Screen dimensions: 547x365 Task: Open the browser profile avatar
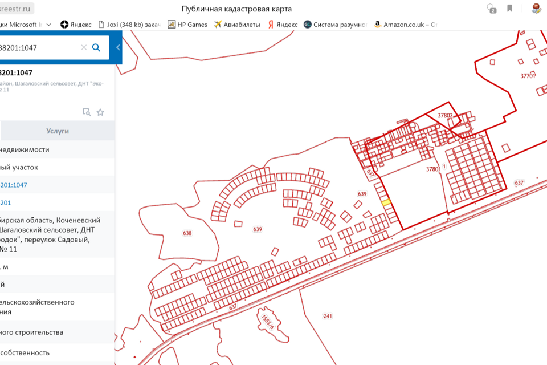pyautogui.click(x=536, y=9)
